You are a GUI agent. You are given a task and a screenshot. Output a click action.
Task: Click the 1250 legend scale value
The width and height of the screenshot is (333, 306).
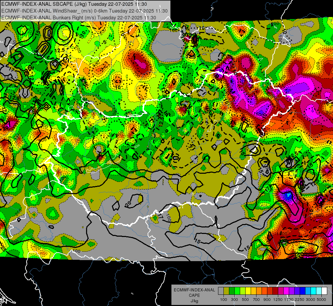click(x=278, y=300)
